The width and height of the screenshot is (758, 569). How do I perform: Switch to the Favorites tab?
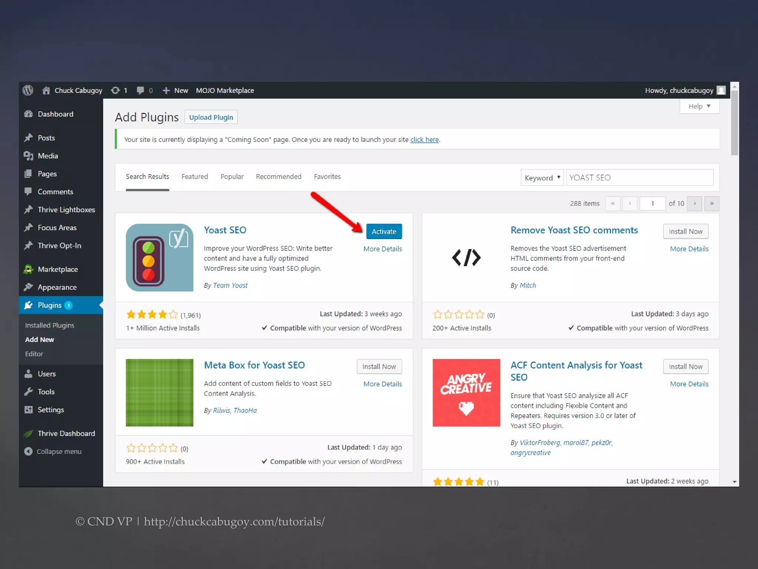tap(328, 177)
